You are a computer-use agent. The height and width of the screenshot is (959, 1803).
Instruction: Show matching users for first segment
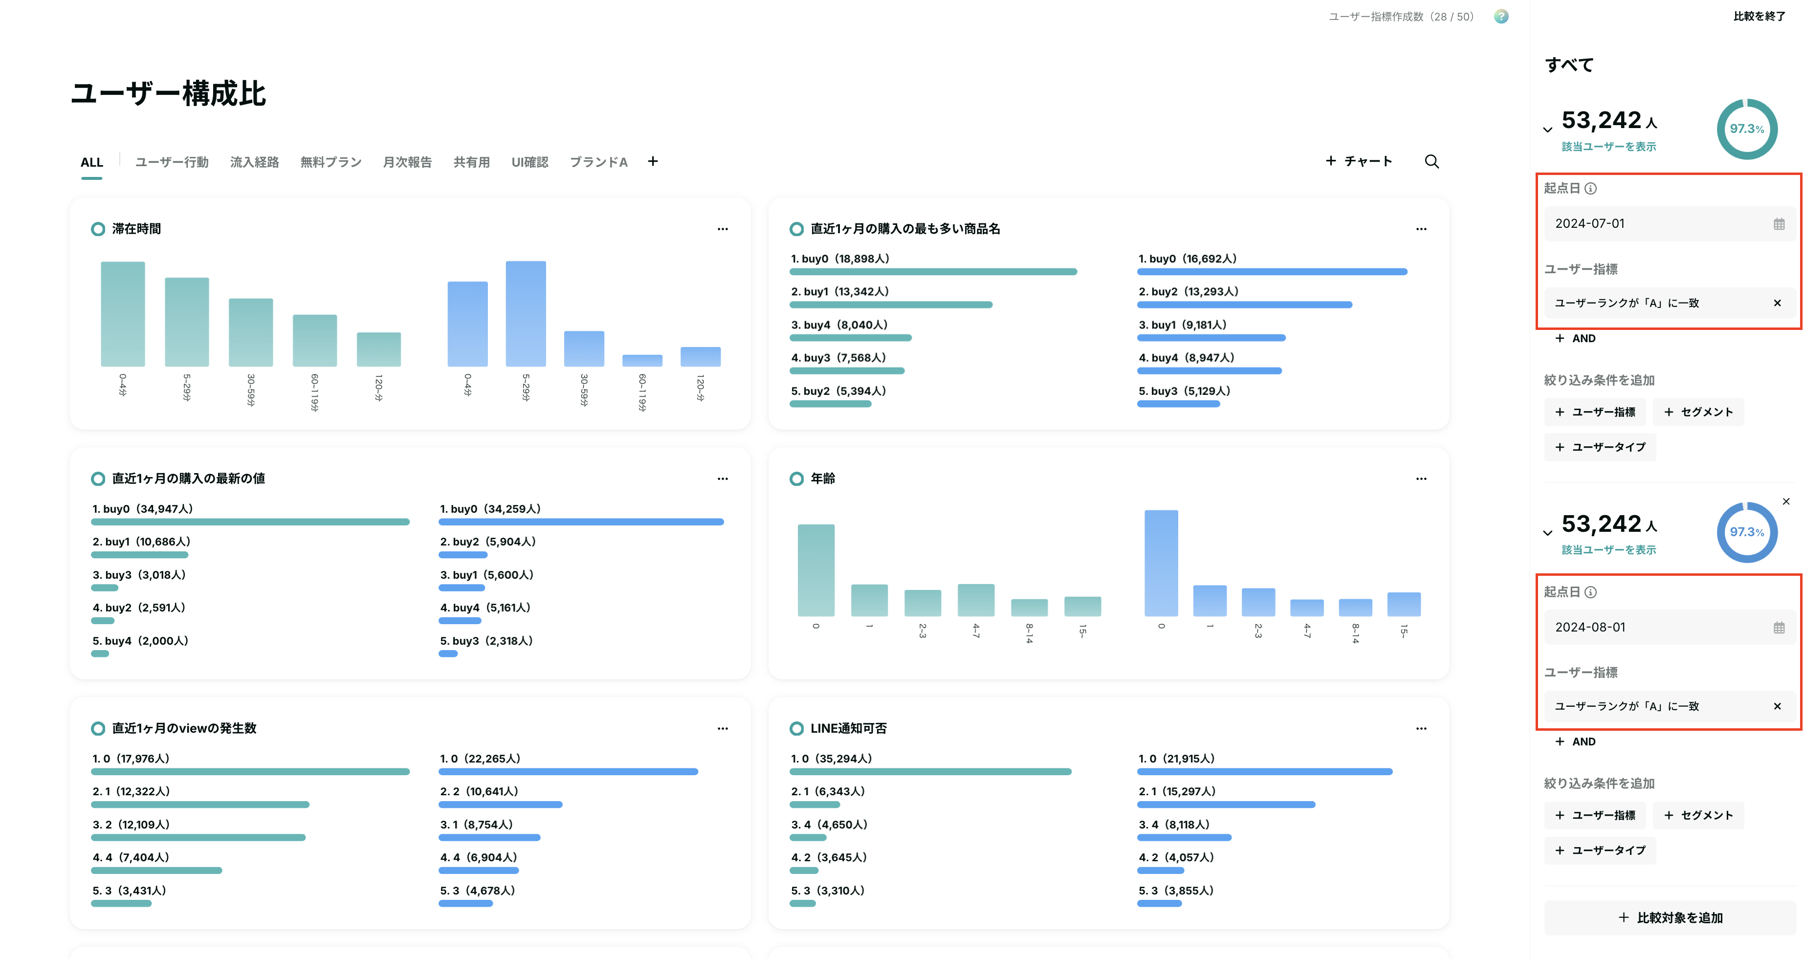click(1608, 146)
